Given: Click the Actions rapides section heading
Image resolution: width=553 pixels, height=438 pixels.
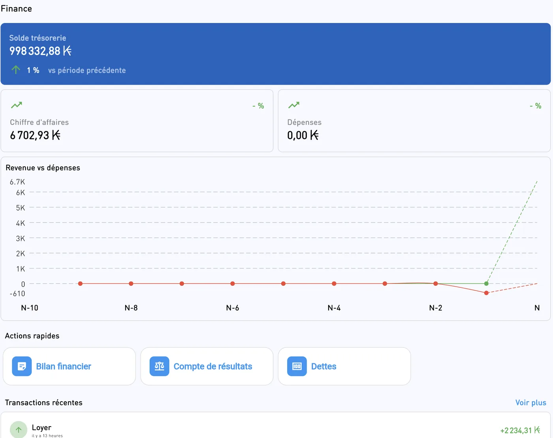Looking at the screenshot, I should (32, 336).
